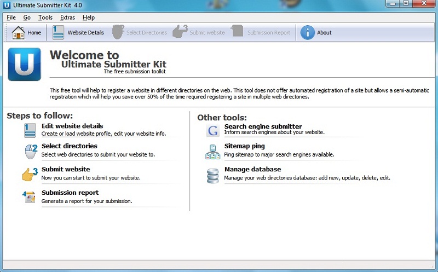Click 'Generate a report for your submission' text

[x=87, y=201]
